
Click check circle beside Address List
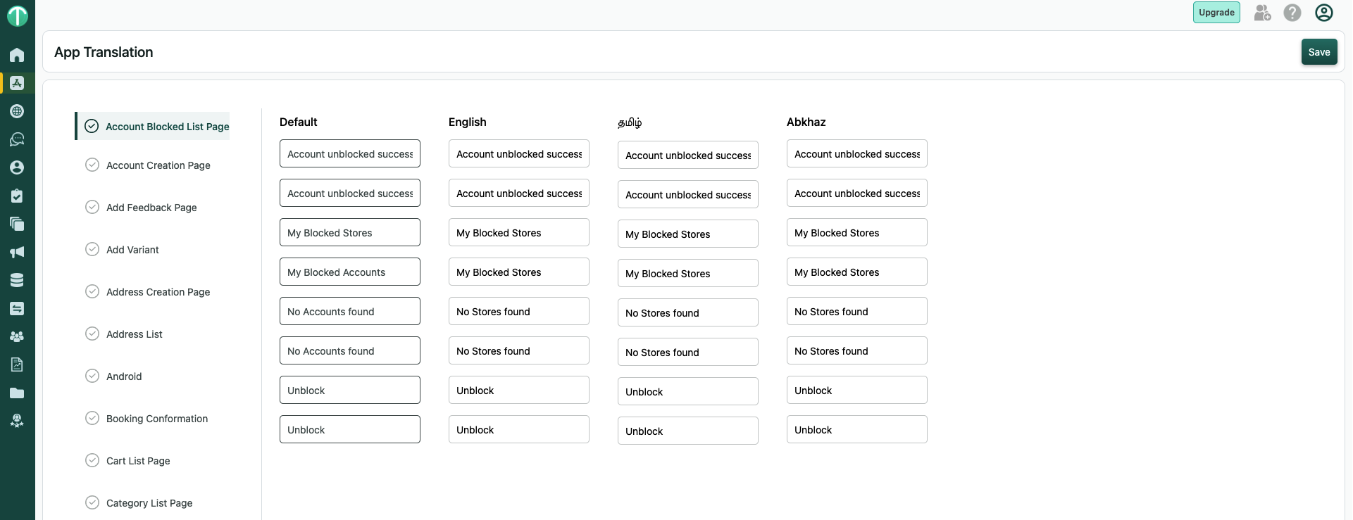tap(92, 334)
